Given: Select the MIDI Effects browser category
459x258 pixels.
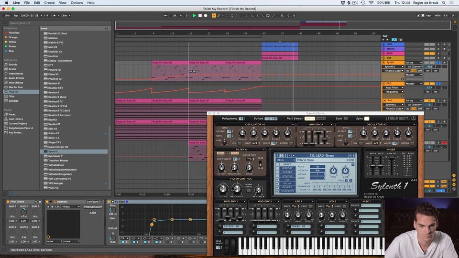Looking at the screenshot, I should [x=16, y=83].
